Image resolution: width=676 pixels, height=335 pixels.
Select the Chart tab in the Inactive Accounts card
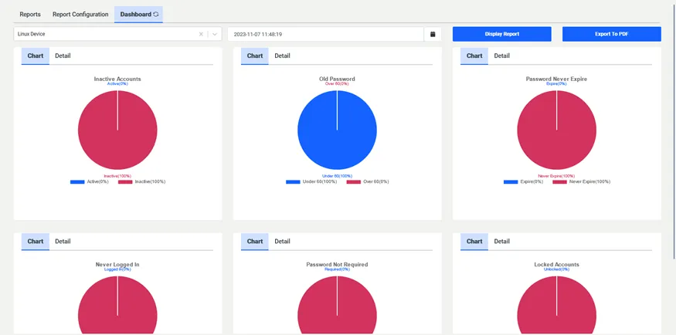36,56
